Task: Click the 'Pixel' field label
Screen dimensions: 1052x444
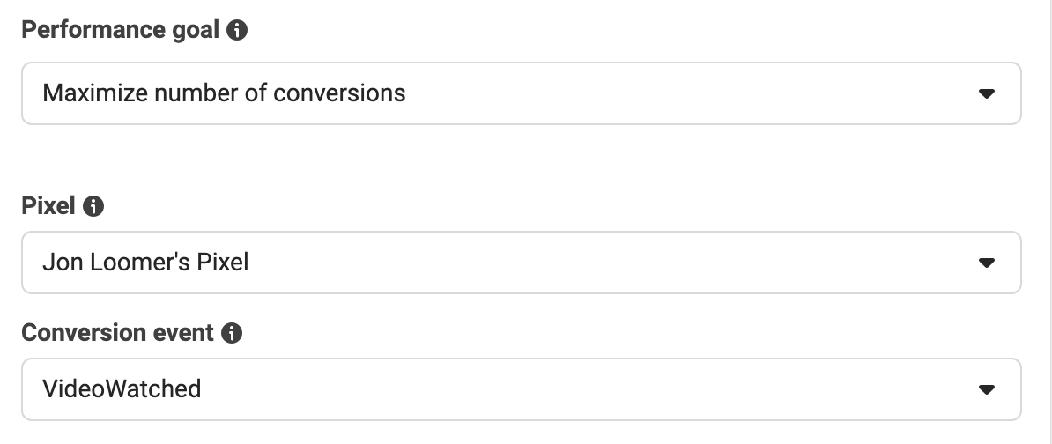Action: tap(48, 206)
